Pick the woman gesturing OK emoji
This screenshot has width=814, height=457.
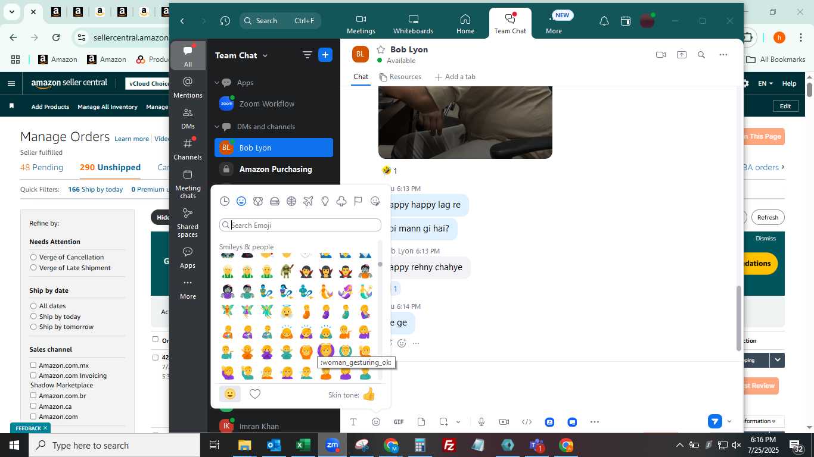click(326, 351)
